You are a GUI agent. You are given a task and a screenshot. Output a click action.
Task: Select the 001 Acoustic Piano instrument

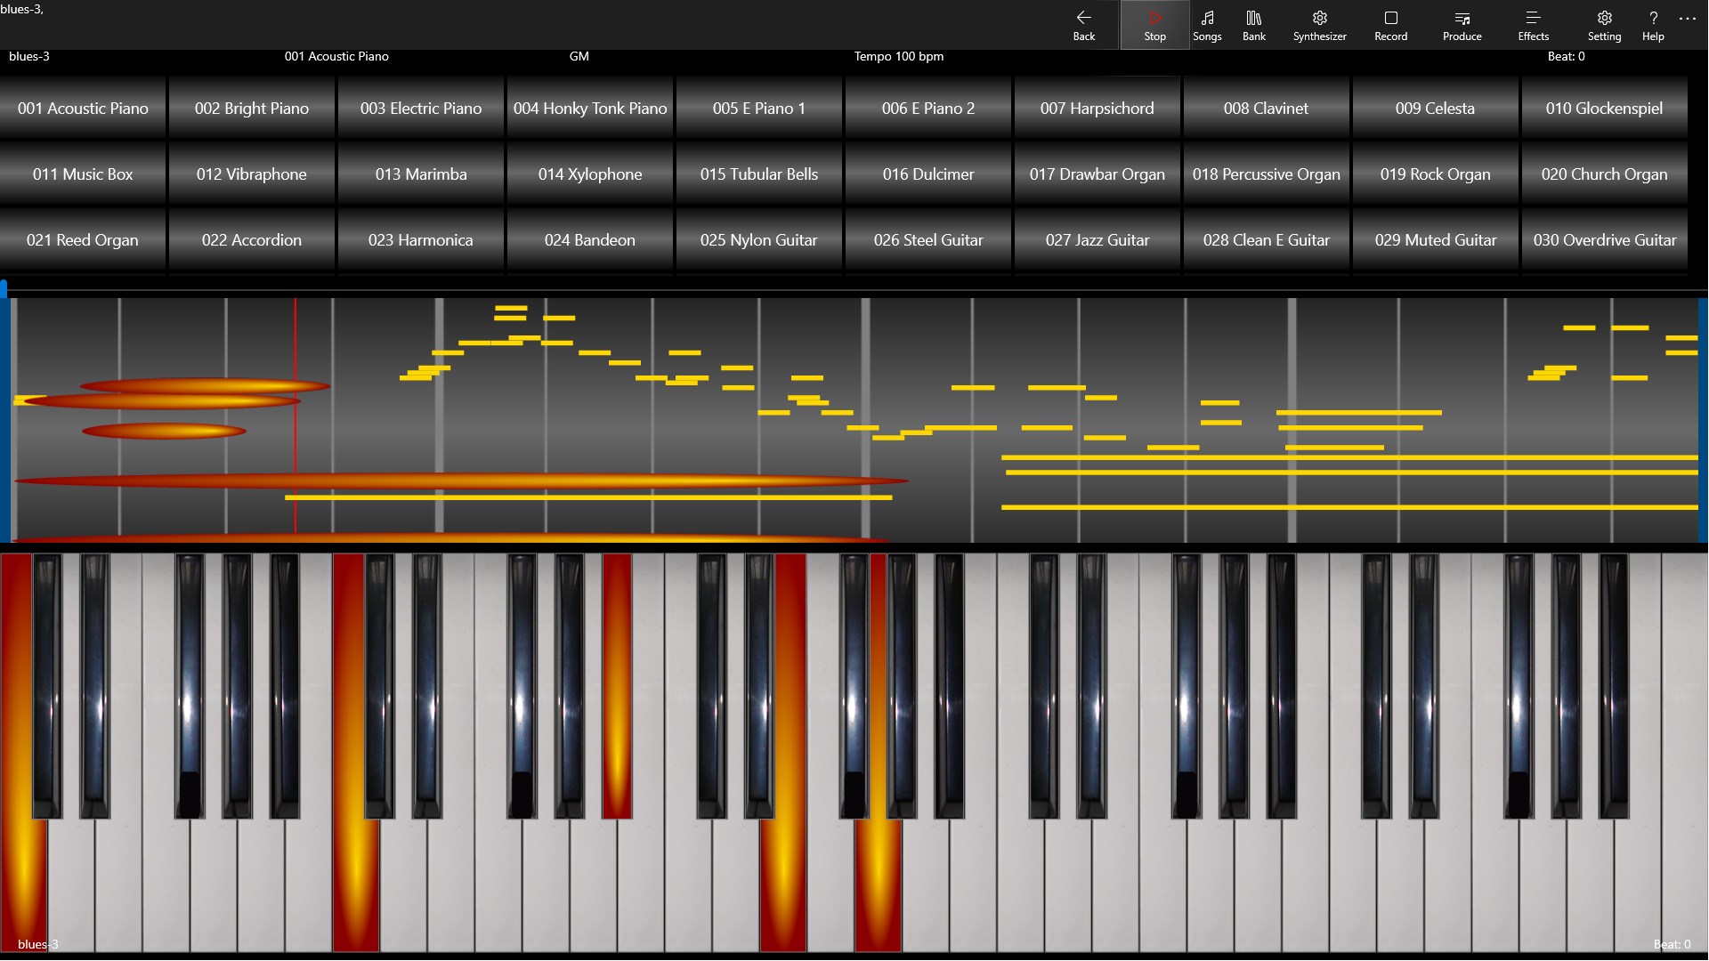(83, 108)
